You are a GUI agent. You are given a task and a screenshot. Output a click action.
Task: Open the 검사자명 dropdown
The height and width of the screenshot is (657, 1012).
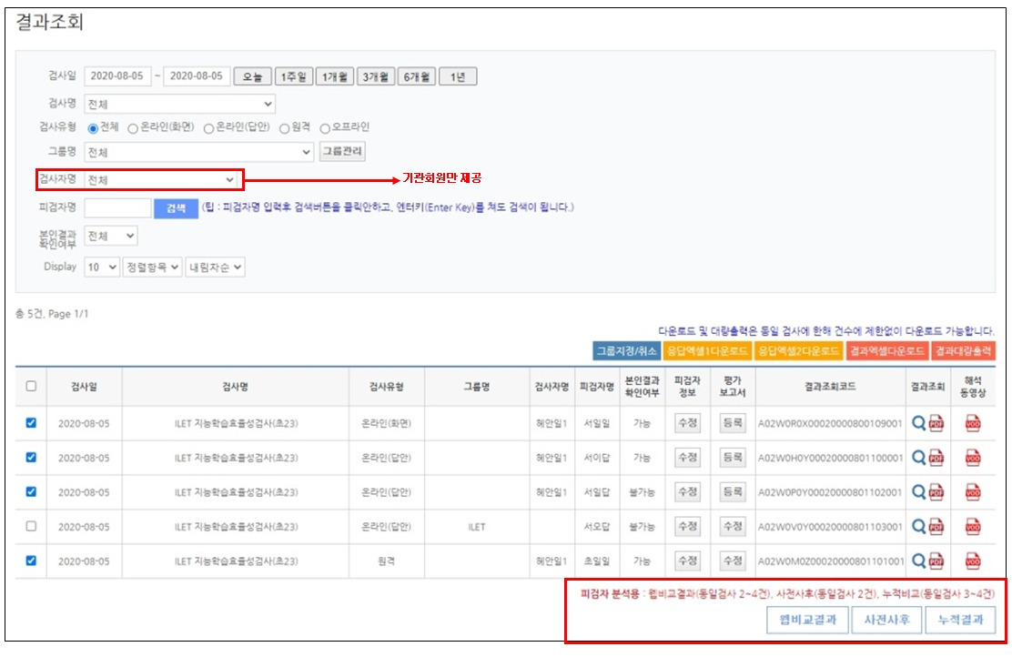[162, 180]
